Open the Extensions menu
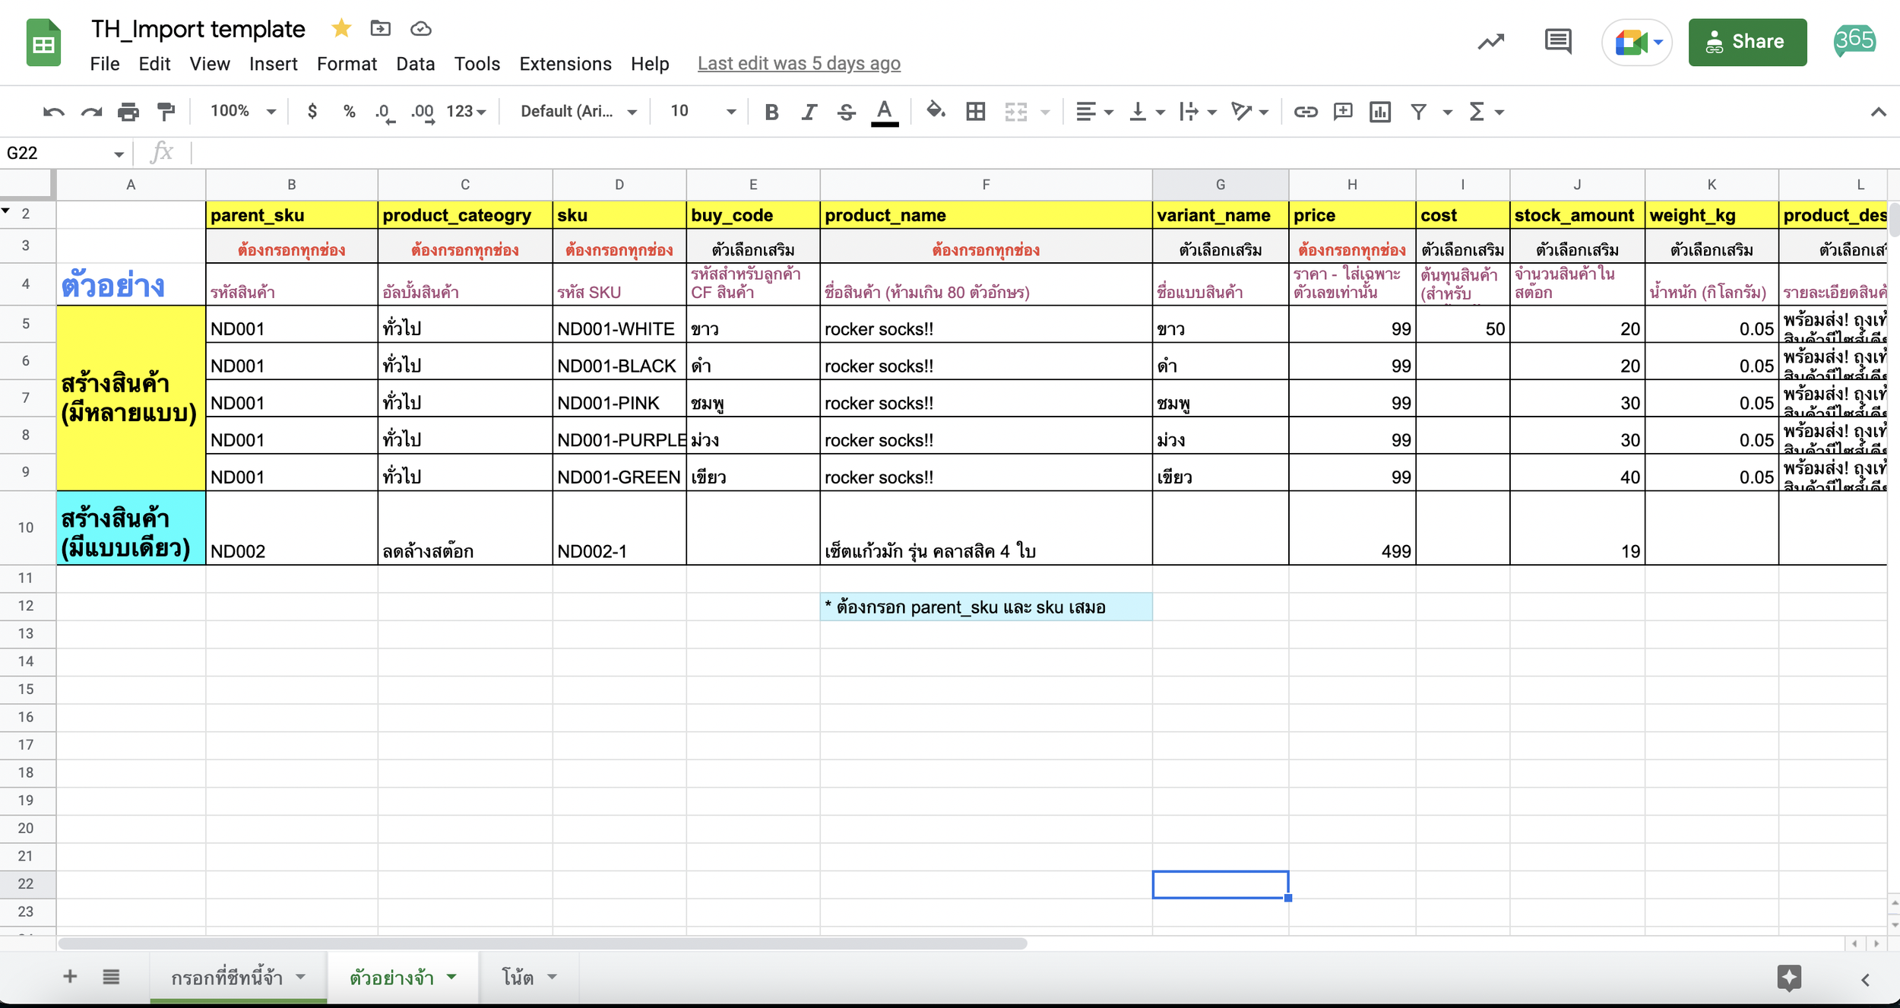This screenshot has width=1900, height=1008. [x=565, y=64]
